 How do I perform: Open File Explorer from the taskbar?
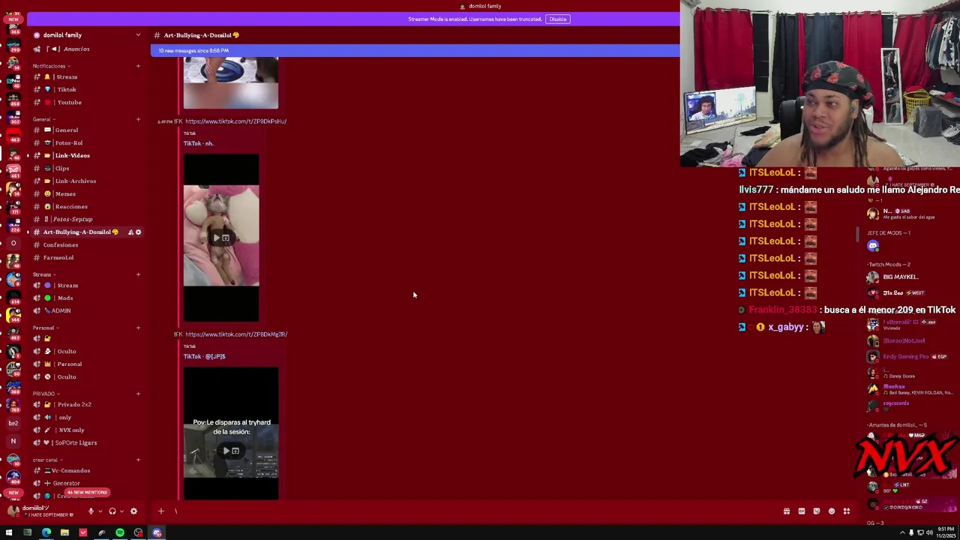click(x=64, y=532)
